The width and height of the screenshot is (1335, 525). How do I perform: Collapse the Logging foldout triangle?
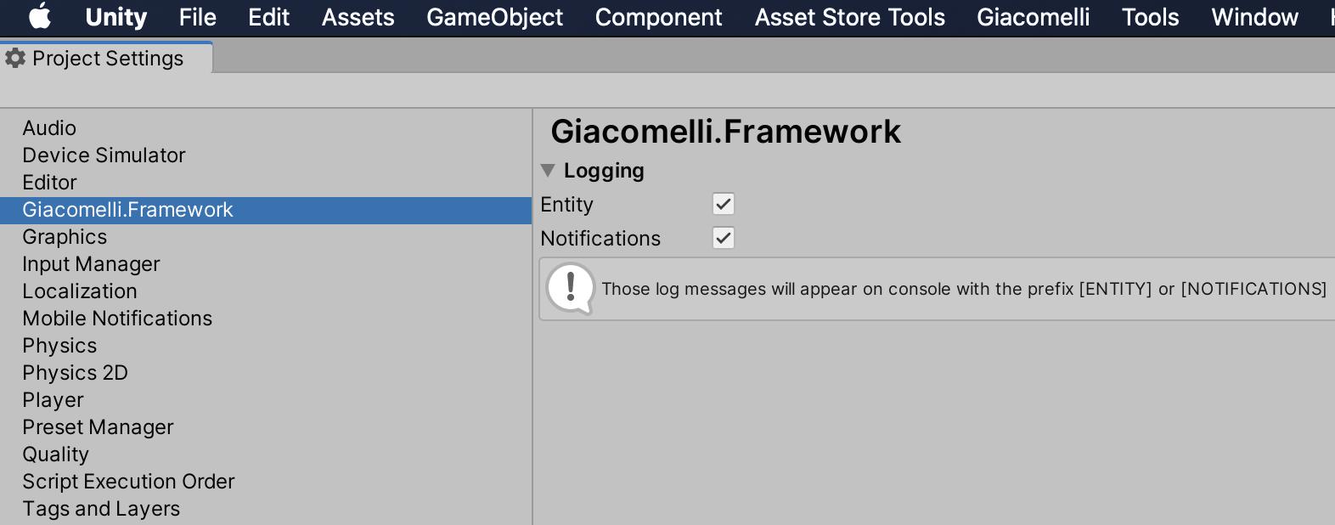pos(548,171)
